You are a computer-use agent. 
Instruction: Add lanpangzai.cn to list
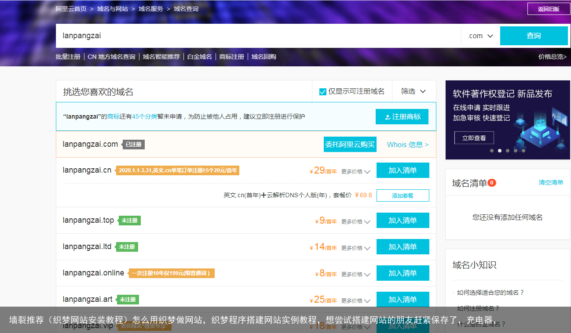click(403, 170)
